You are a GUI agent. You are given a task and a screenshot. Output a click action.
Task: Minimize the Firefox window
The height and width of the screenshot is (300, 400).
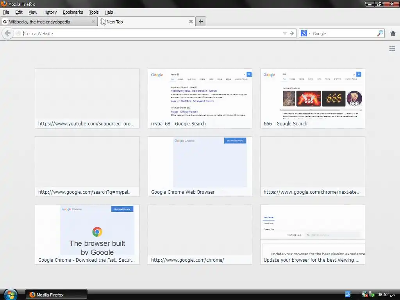370,4
